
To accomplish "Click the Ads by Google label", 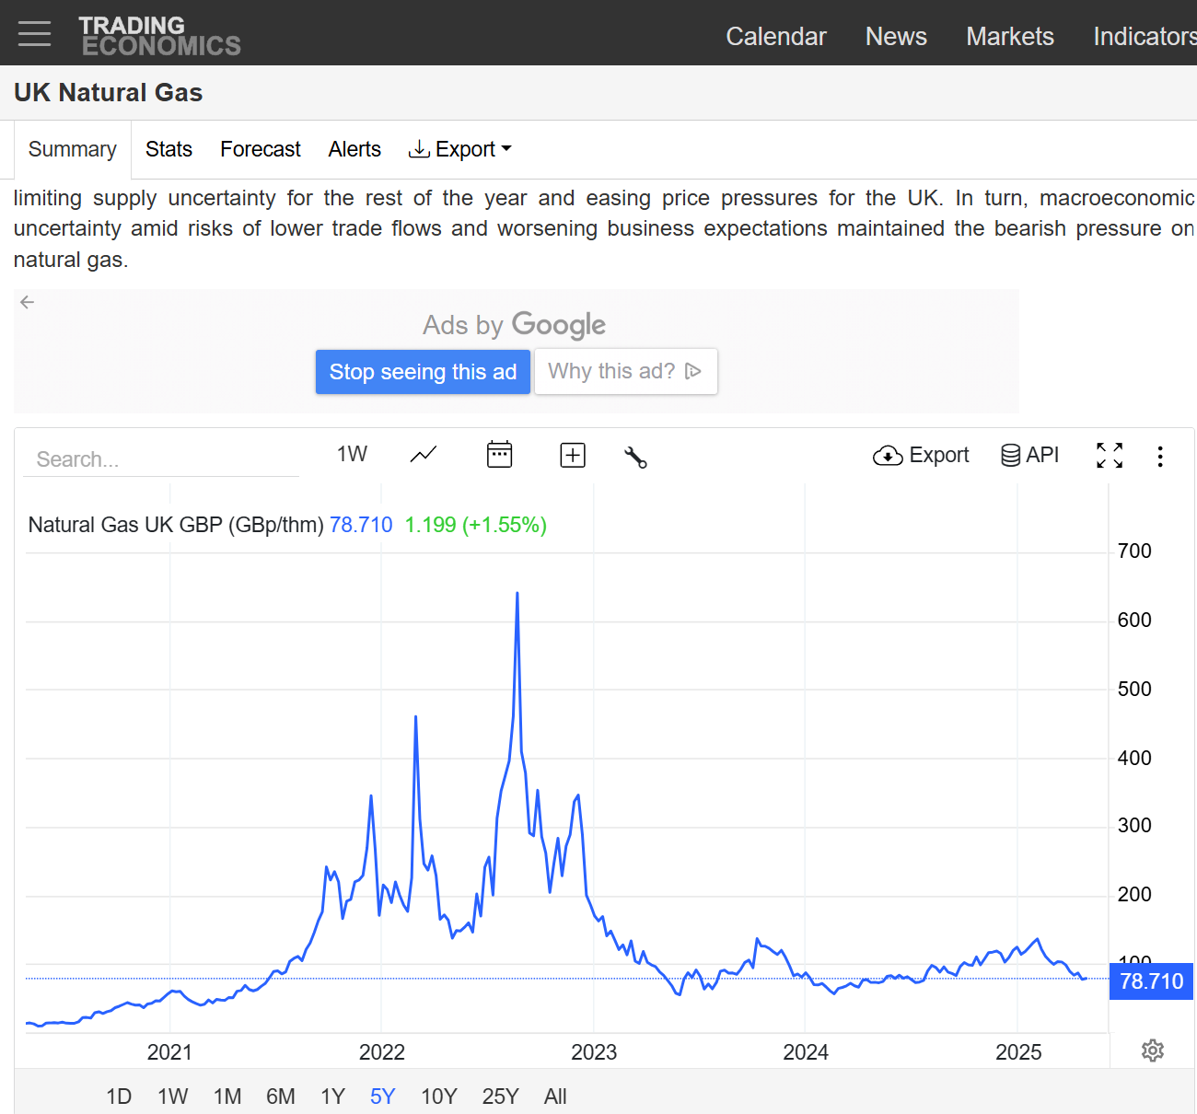I will (514, 325).
